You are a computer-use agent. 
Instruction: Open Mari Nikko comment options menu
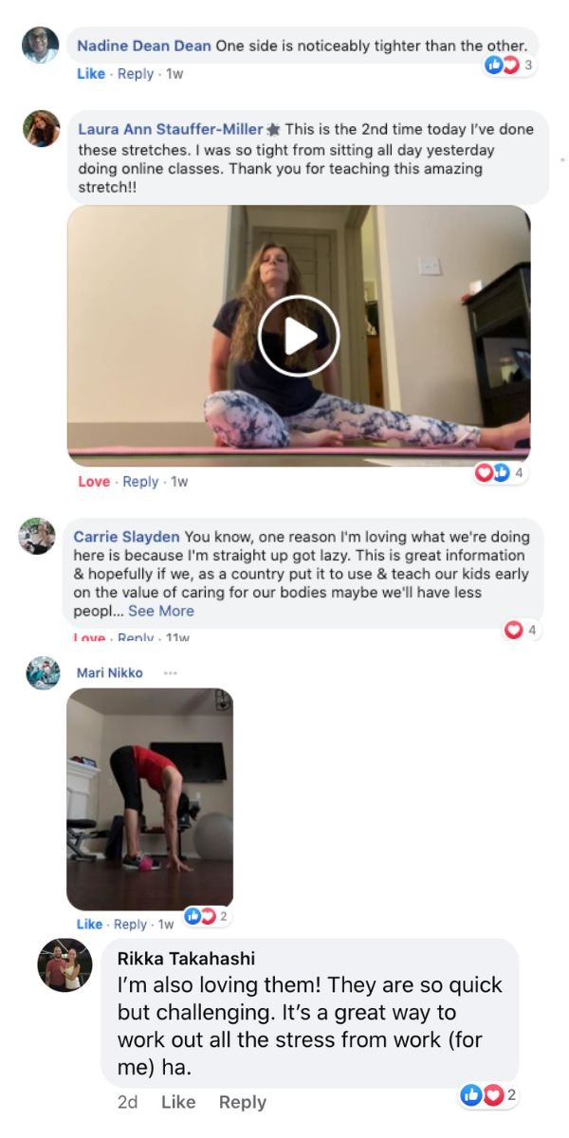[x=170, y=672]
